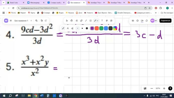Viewport: 174px width, 98px height.
Task: Click the Поделиться share button
Action: point(166,21)
